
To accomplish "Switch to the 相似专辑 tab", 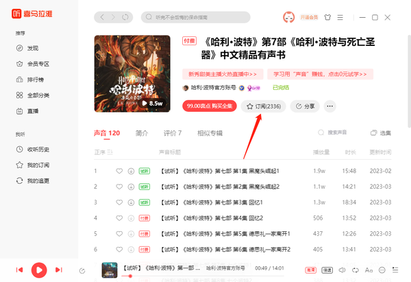I will tap(210, 133).
